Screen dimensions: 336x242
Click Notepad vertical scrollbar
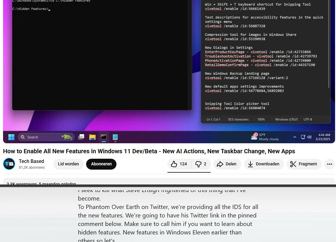pos(329,44)
